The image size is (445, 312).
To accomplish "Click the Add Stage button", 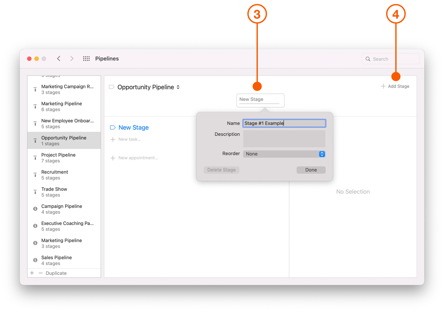I will point(395,86).
